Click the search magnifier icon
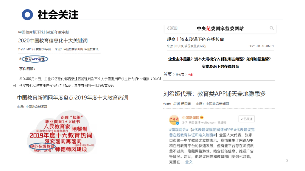 272,28
